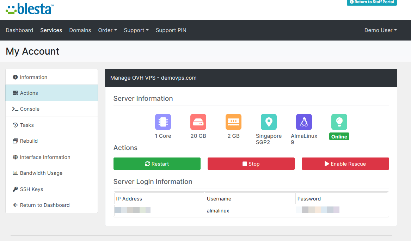Click the info icon beside Information
Image resolution: width=411 pixels, height=241 pixels.
tap(15, 77)
